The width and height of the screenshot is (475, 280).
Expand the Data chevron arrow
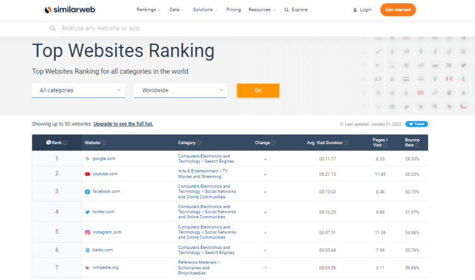click(x=183, y=10)
